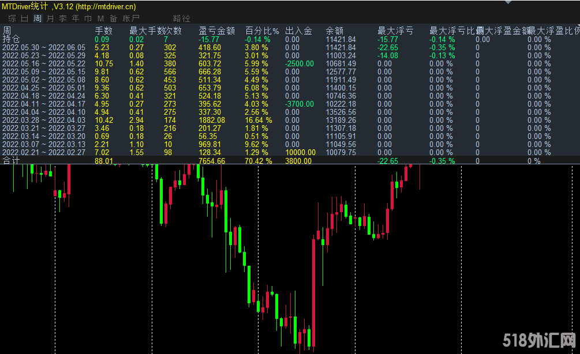Image resolution: width=580 pixels, height=354 pixels.
Task: Open the 月 monthly statistics tab
Action: point(50,18)
